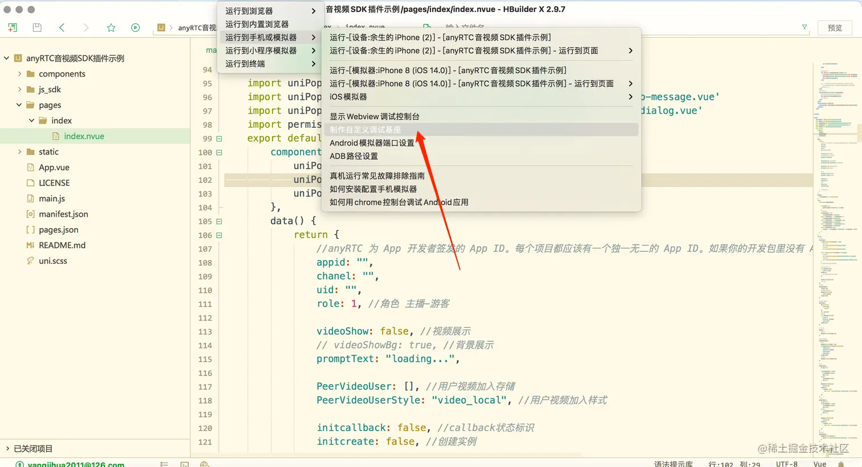
Task: Click the run play icon in toolbar
Action: (x=135, y=27)
